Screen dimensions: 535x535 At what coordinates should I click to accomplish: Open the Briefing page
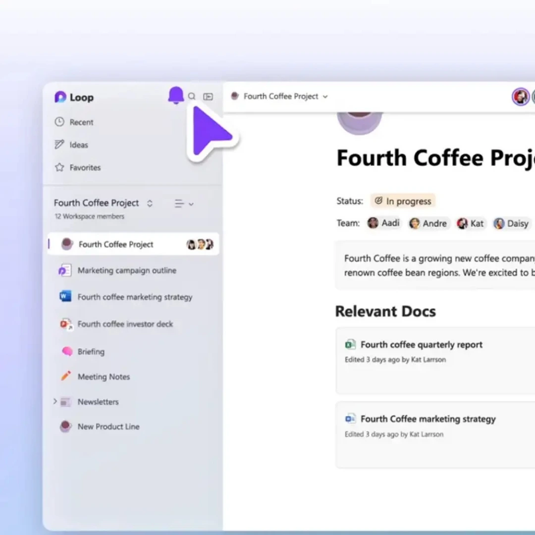pos(91,352)
